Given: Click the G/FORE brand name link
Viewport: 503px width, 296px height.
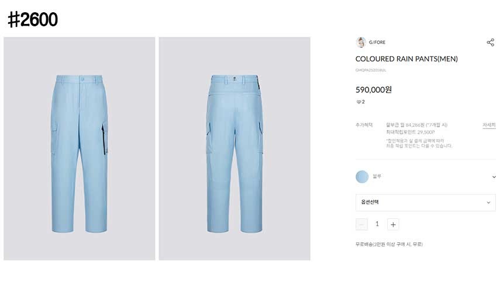Looking at the screenshot, I should pyautogui.click(x=377, y=42).
